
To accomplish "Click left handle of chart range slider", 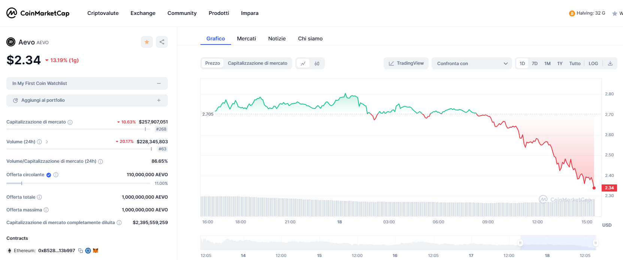I will (520, 243).
